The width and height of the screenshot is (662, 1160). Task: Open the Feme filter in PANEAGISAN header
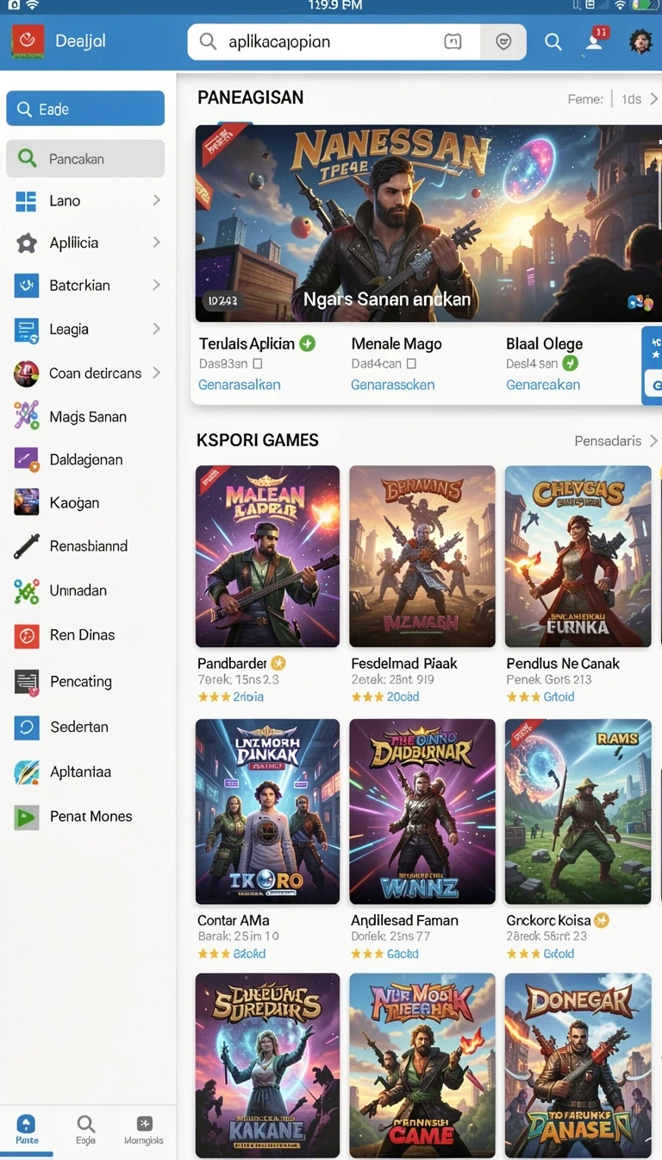tap(585, 99)
